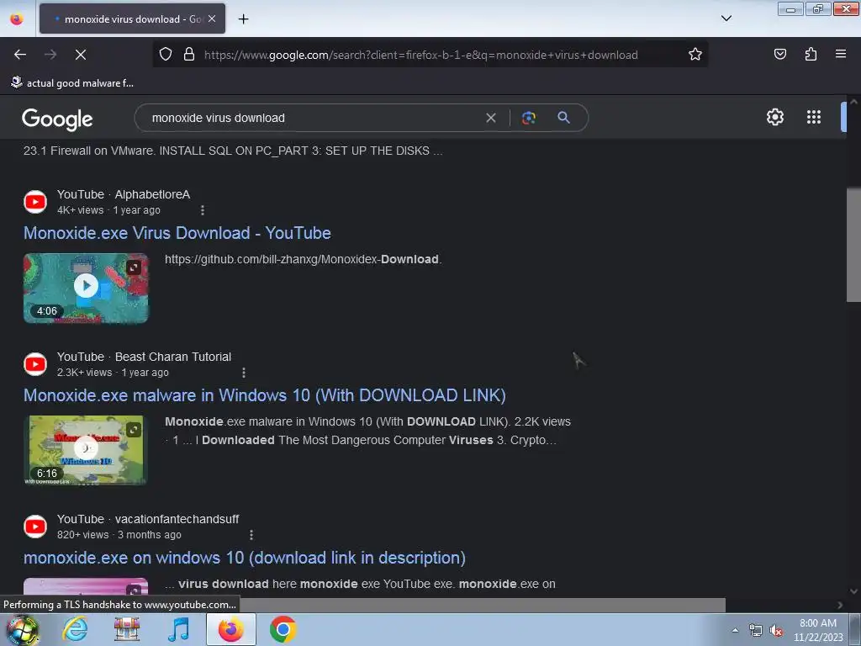Click the padlock site security icon
861x646 pixels.
click(189, 55)
